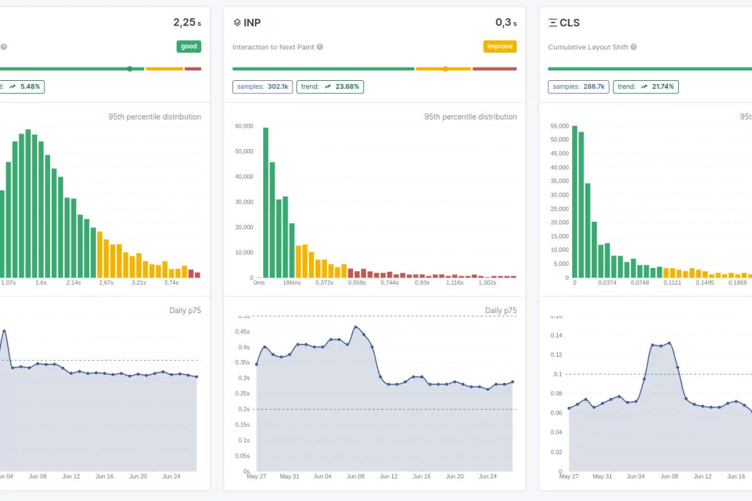
Task: Click the yellow Improve badge on INP card
Action: tap(499, 46)
